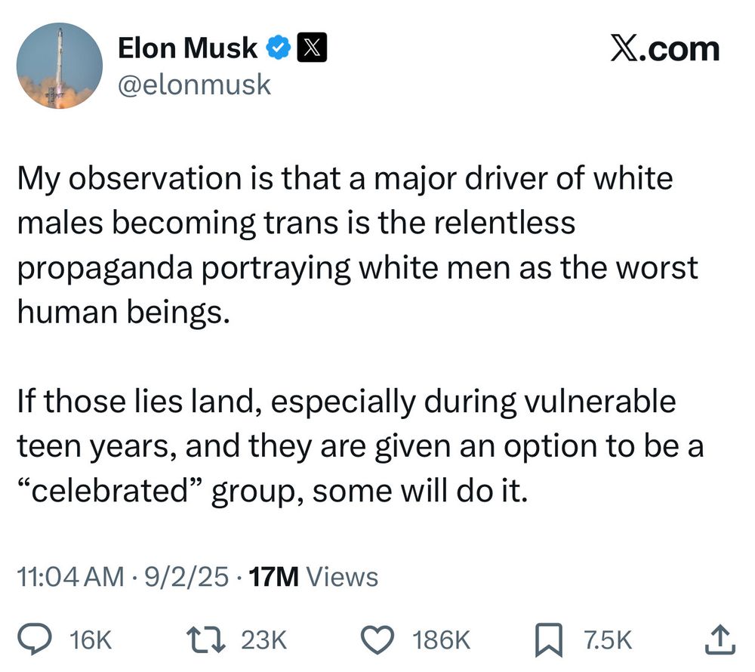Click the repost arrows icon
Screen dimensions: 755x672
pyautogui.click(x=205, y=640)
